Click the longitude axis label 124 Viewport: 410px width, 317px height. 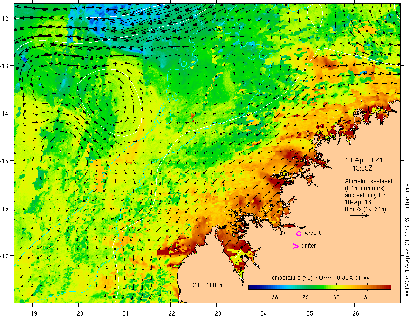point(262,313)
